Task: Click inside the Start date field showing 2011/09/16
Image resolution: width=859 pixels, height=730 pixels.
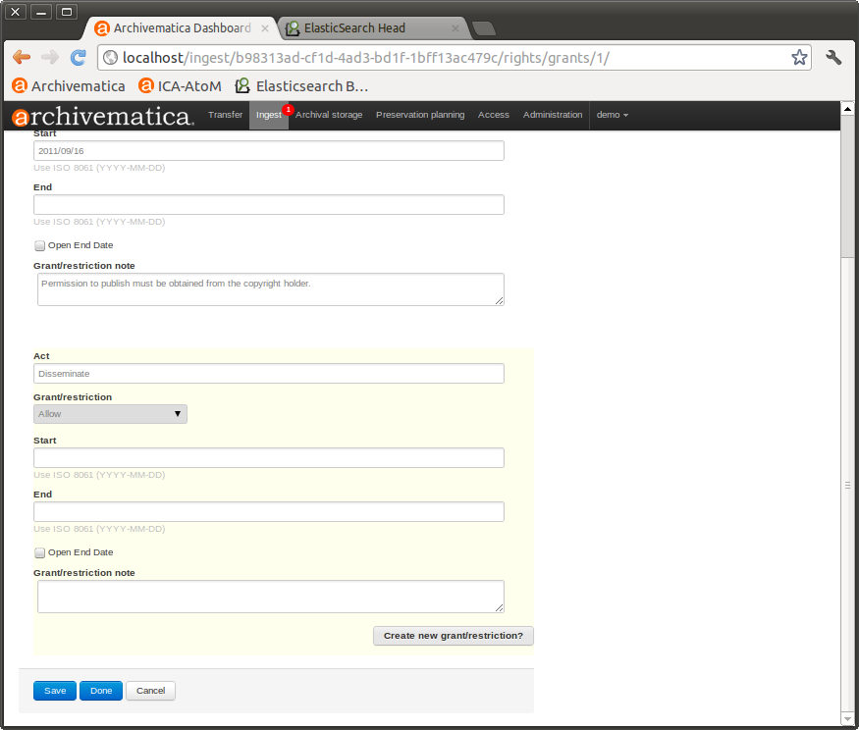Action: 270,150
